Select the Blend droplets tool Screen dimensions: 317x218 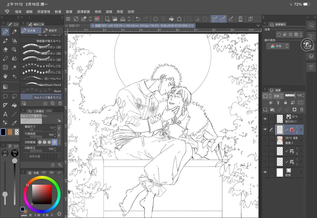coord(14,58)
